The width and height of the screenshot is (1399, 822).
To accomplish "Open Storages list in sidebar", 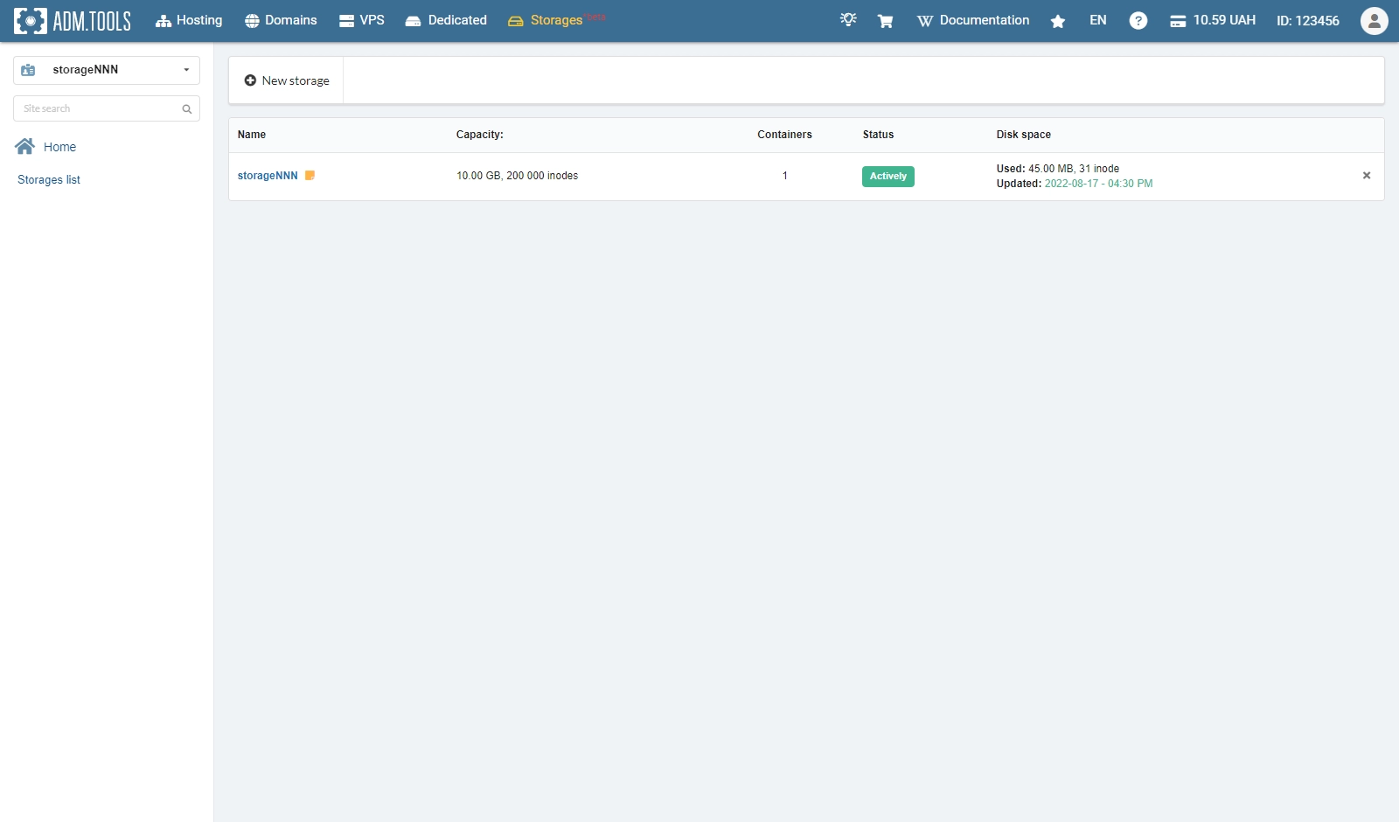I will pos(49,180).
